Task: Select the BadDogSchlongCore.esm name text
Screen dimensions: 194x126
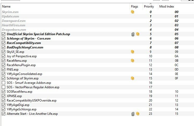Action: [25, 47]
